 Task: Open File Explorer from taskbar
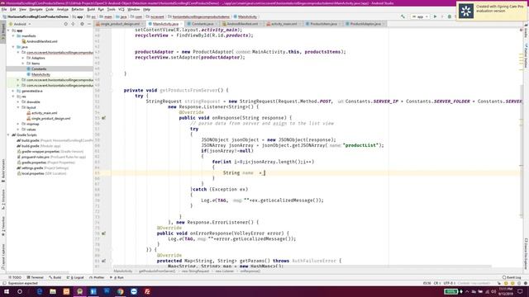click(53, 291)
